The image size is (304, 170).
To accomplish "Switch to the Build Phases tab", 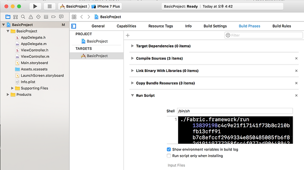I will click(250, 26).
